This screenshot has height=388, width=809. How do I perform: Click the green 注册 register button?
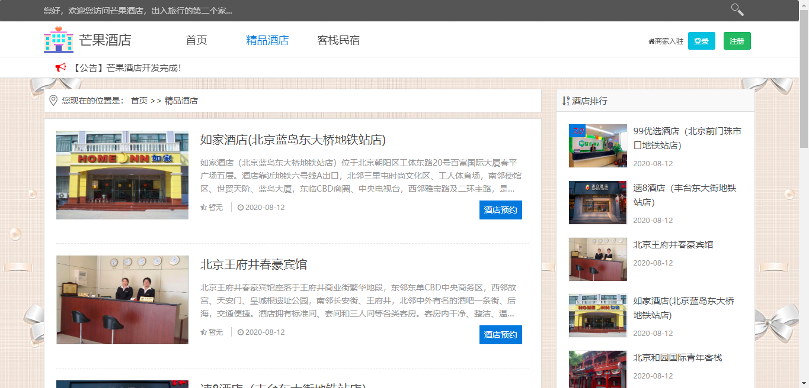tap(737, 41)
